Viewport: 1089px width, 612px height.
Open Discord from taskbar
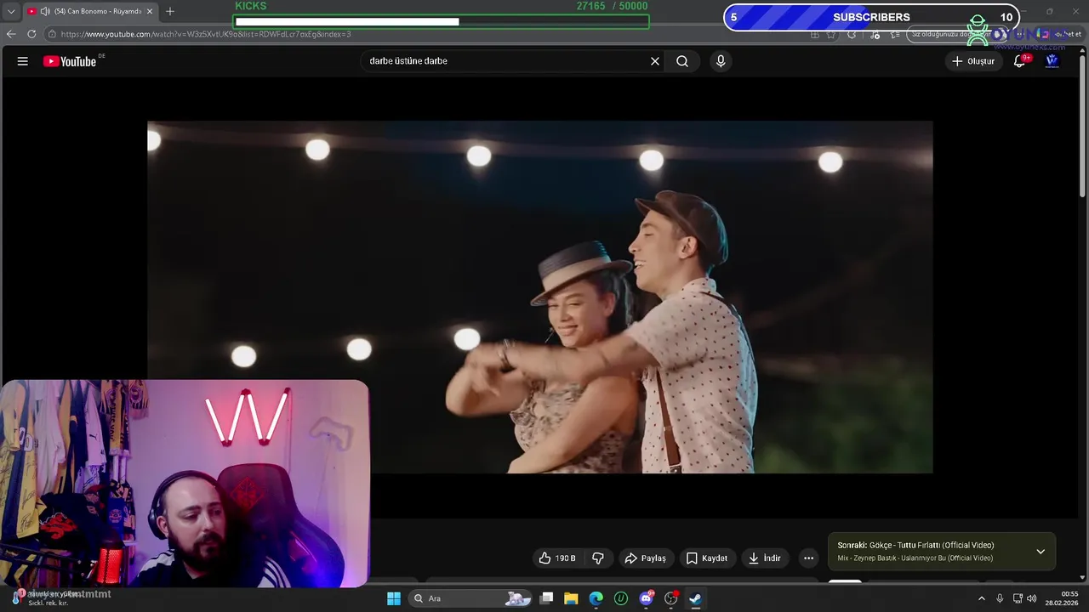pyautogui.click(x=646, y=598)
